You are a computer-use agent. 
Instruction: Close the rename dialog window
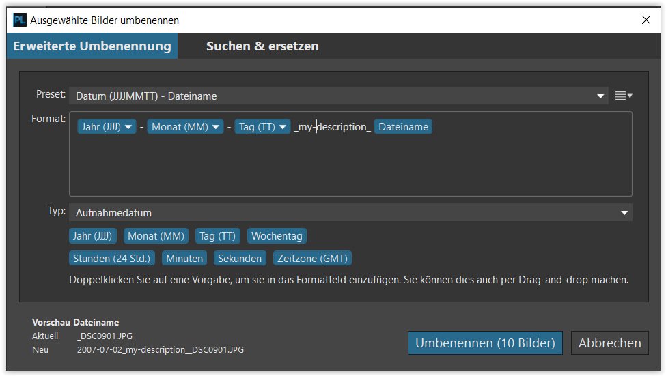click(646, 20)
